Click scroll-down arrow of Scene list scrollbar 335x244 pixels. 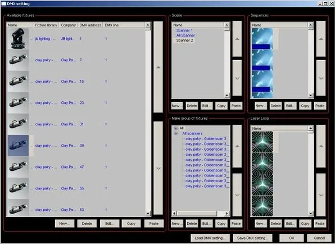pyautogui.click(x=227, y=96)
